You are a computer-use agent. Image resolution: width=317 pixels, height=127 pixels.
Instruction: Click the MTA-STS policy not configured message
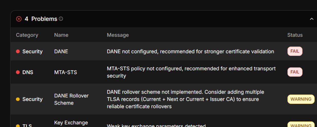pos(191,72)
